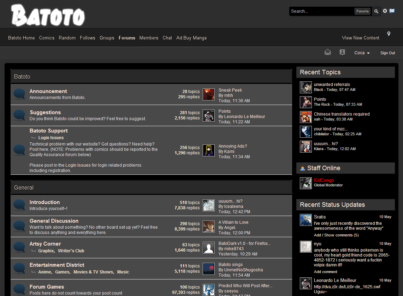Open avatar beside unwanted referrals topic
403x296 pixels.
(x=306, y=87)
